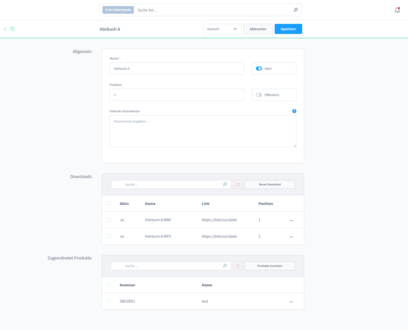Screen dimensions: 408x330
Task: Click the search magnifier in top bar
Action: click(296, 10)
